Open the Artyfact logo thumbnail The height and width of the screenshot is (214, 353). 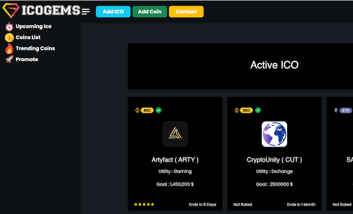pyautogui.click(x=175, y=134)
